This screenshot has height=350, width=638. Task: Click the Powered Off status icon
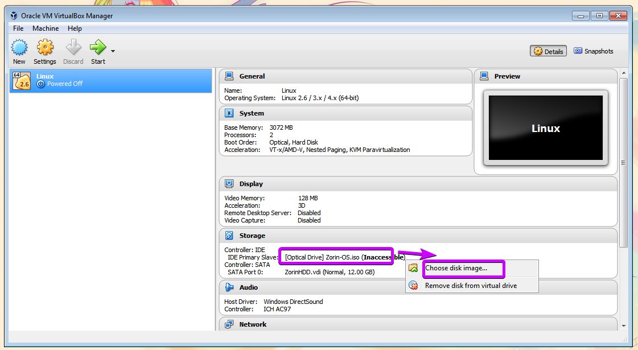coord(40,84)
